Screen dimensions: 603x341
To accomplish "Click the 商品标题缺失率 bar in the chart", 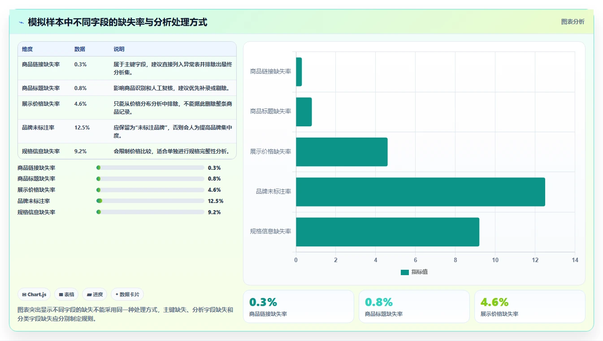I will (304, 112).
